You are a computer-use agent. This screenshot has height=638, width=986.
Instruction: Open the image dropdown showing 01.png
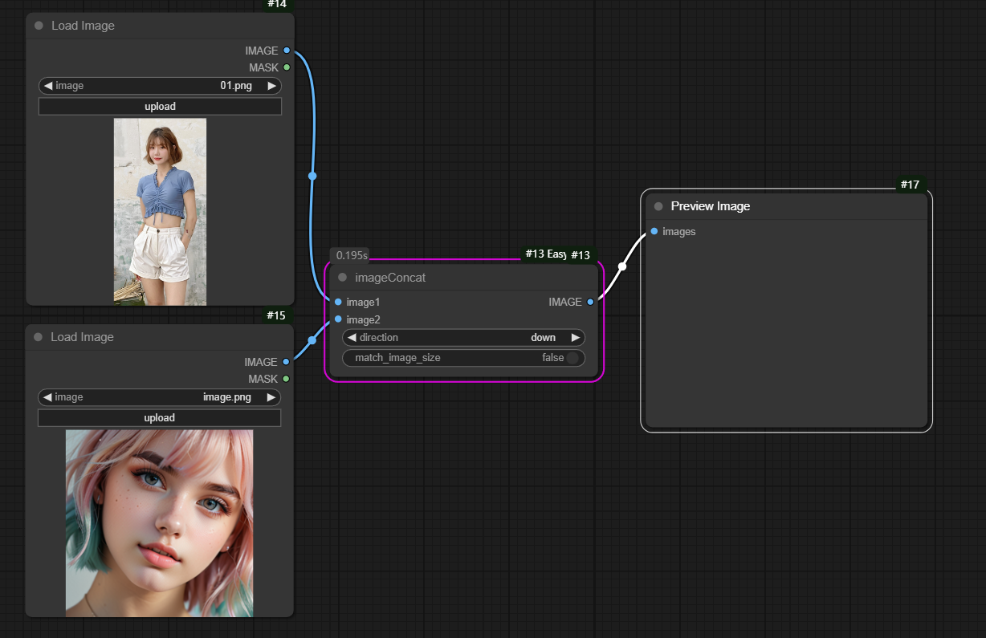(x=161, y=86)
